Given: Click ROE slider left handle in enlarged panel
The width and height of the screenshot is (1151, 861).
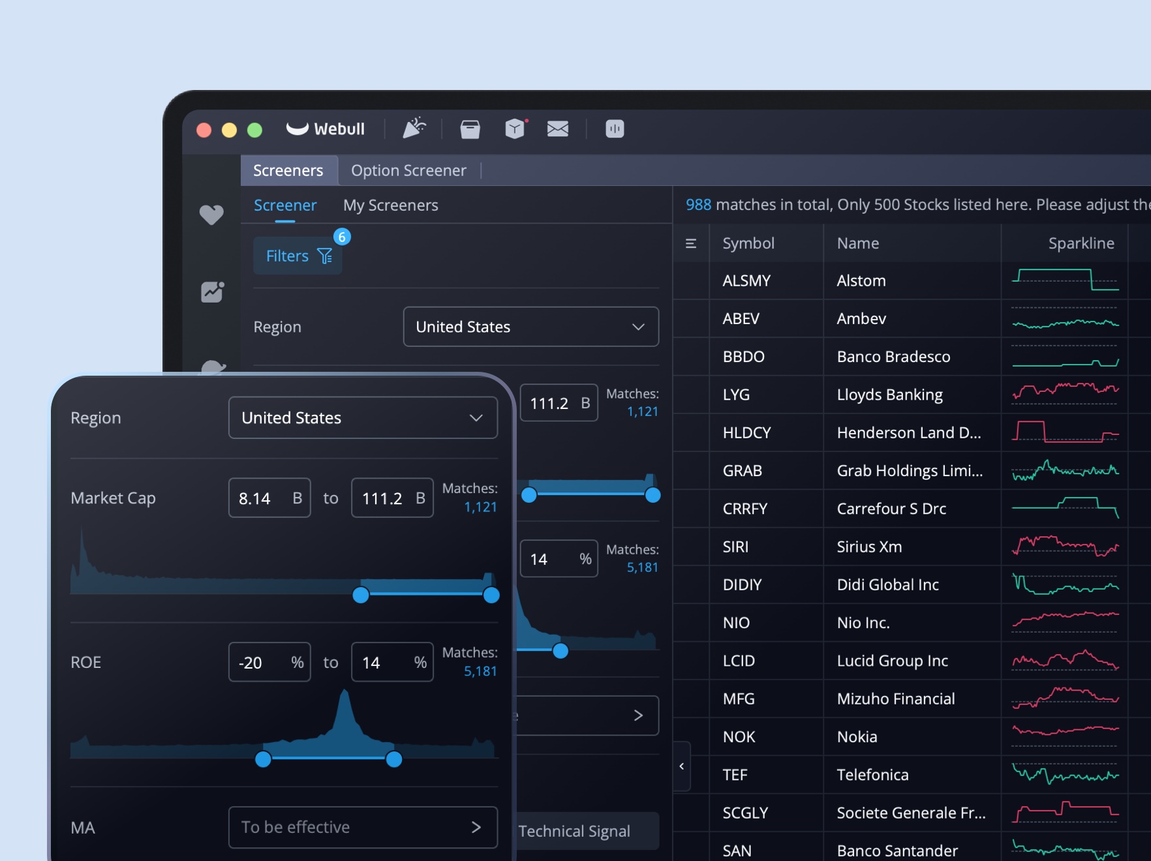Looking at the screenshot, I should pyautogui.click(x=263, y=759).
